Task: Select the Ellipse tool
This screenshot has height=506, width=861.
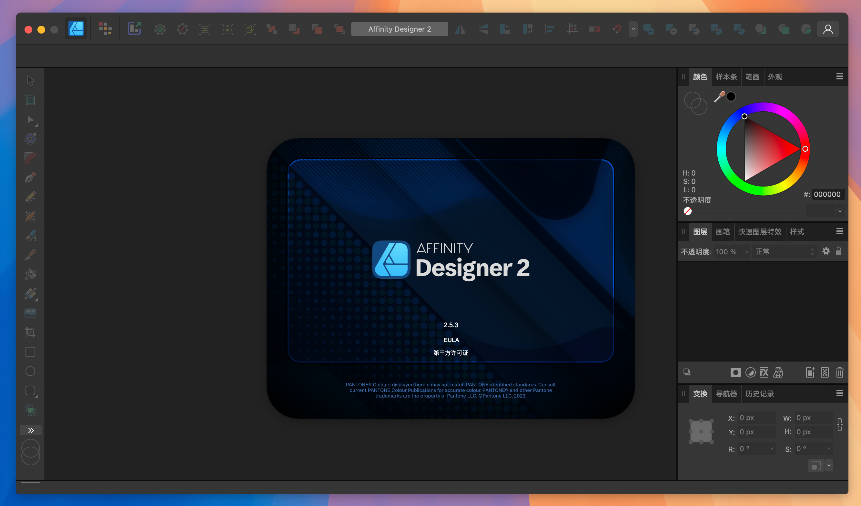Action: pyautogui.click(x=30, y=371)
